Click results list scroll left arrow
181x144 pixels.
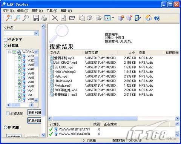tap(50, 118)
